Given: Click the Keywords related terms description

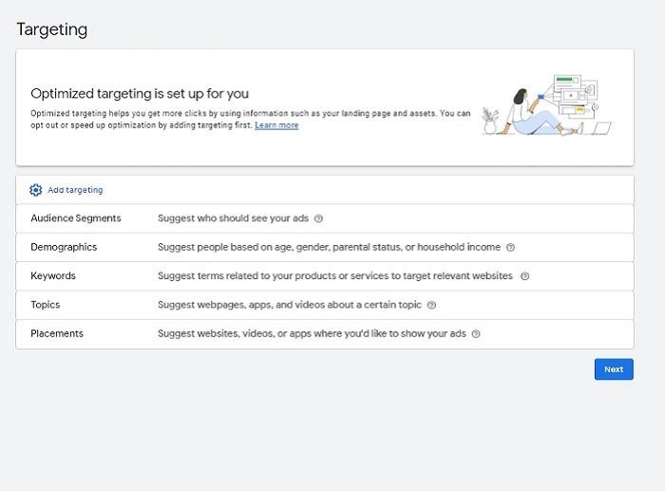Looking at the screenshot, I should click(x=334, y=276).
